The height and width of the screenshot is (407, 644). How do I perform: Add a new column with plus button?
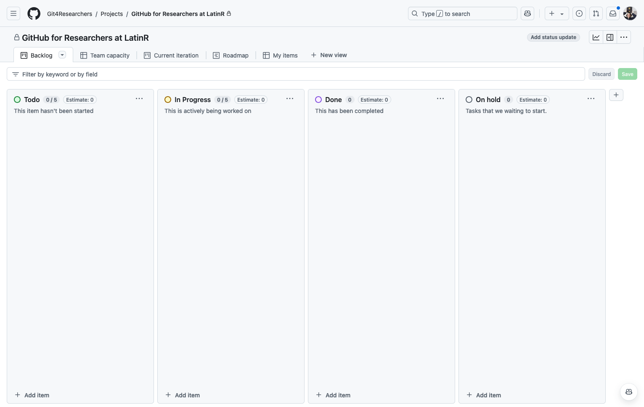(616, 95)
